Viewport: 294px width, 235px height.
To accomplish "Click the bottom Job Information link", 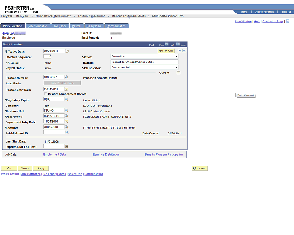I will coord(31,174).
